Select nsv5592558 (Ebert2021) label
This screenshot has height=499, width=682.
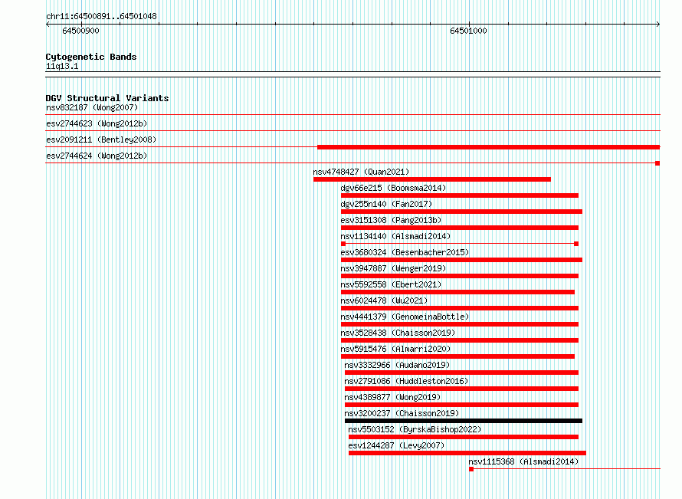pos(391,284)
